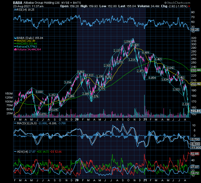The image size is (201, 183).
Task: Click the 0.461 retracement label
Action: (181, 77)
